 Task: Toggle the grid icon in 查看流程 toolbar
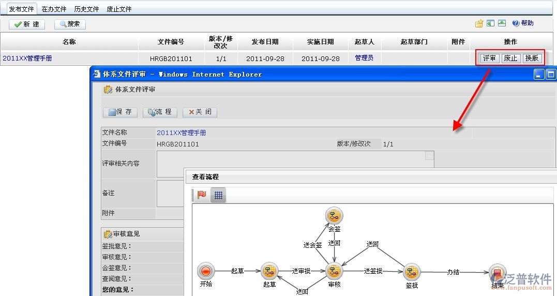tap(218, 195)
